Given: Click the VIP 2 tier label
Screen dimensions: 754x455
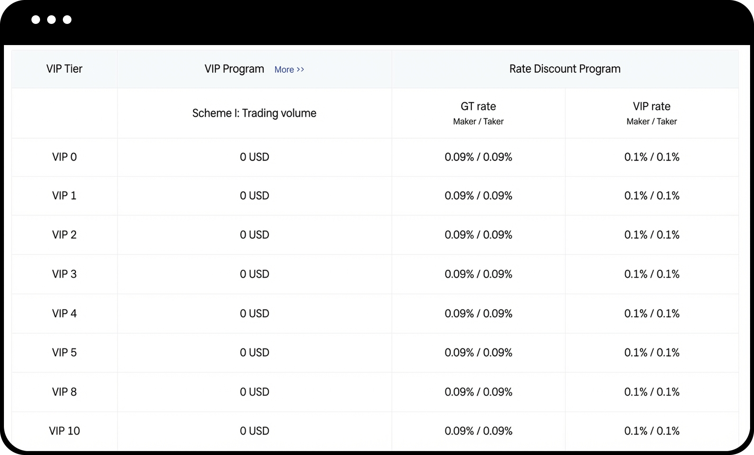Looking at the screenshot, I should click(x=64, y=235).
